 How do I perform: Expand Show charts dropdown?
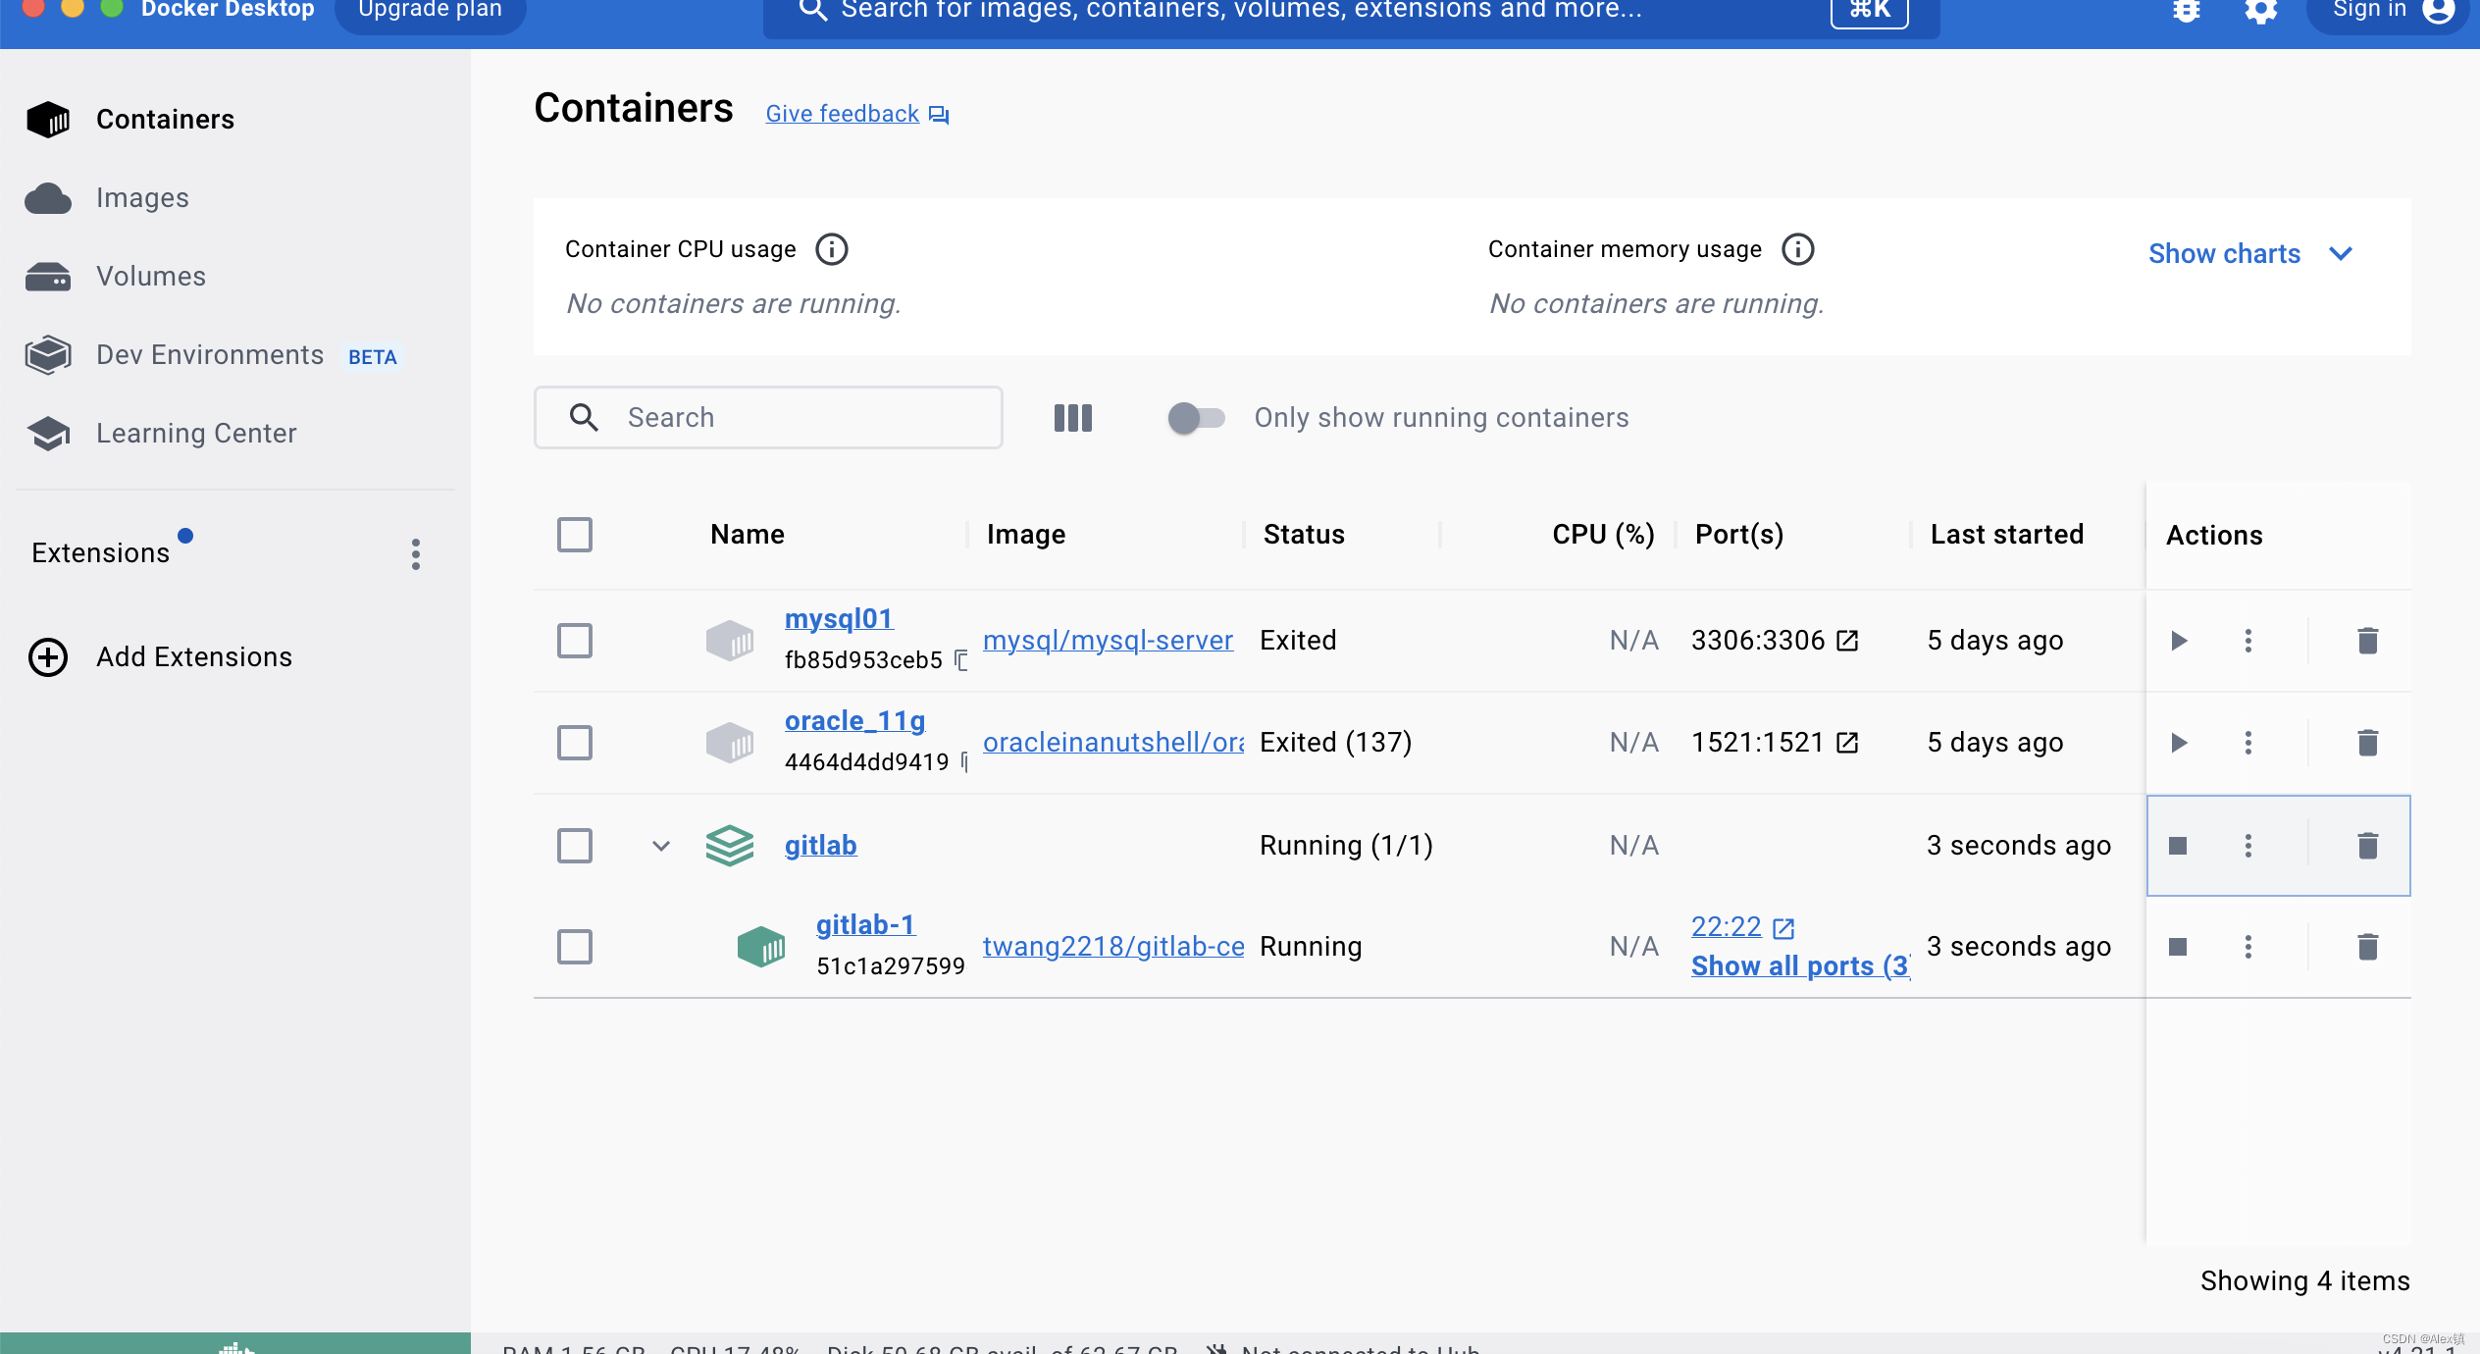2250,254
